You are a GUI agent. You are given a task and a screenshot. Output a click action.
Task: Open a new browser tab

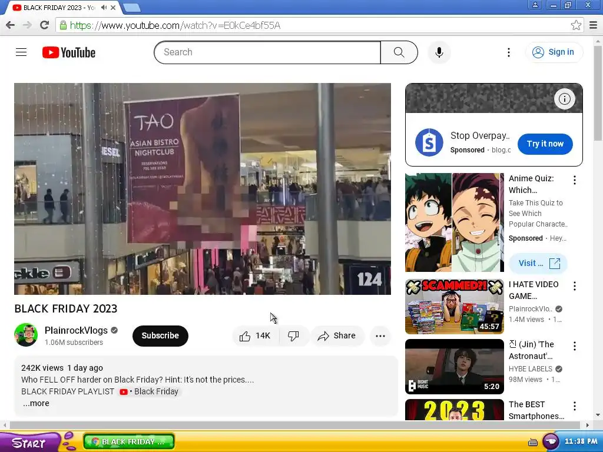pyautogui.click(x=132, y=8)
